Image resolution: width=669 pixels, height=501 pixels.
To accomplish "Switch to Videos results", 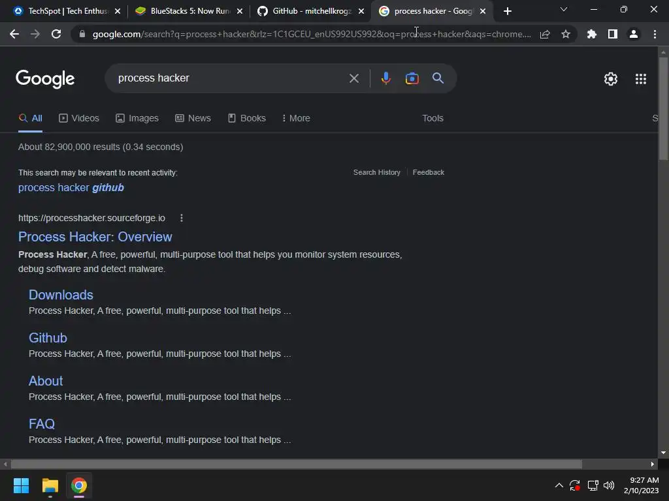I will coord(79,119).
